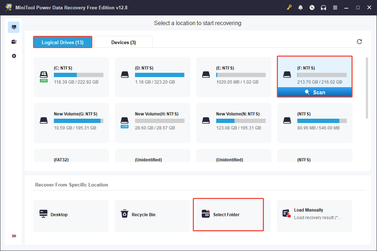
Task: Switch to the Logical Drives tab
Action: tap(62, 42)
